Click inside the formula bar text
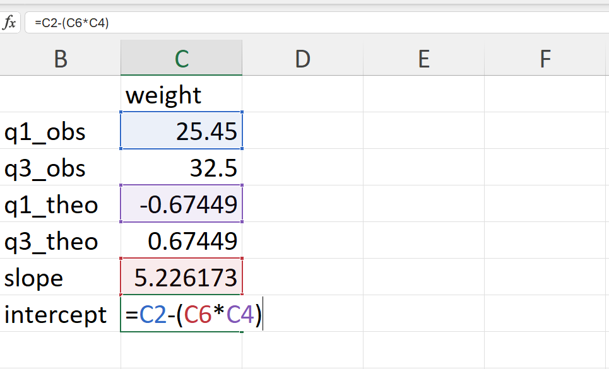The height and width of the screenshot is (369, 609). 72,23
